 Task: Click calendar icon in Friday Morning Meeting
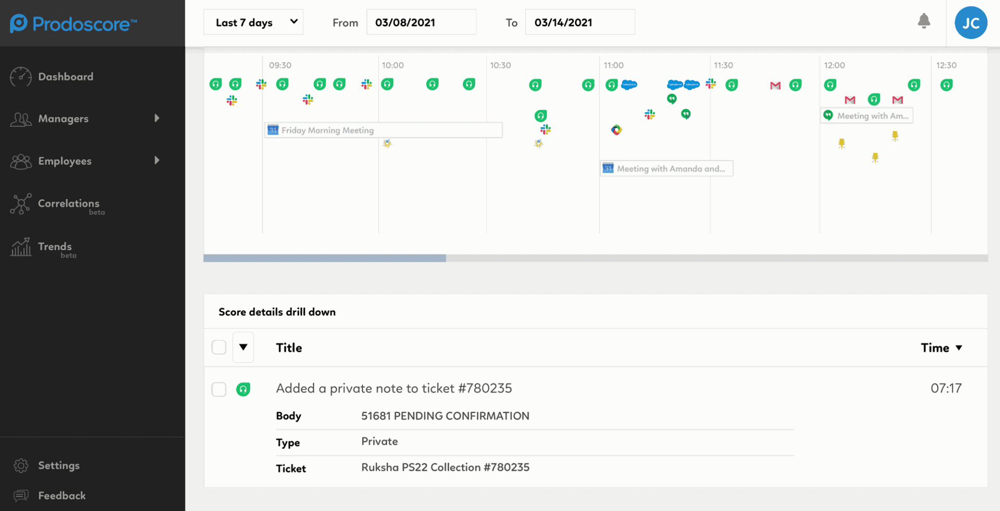tap(273, 130)
